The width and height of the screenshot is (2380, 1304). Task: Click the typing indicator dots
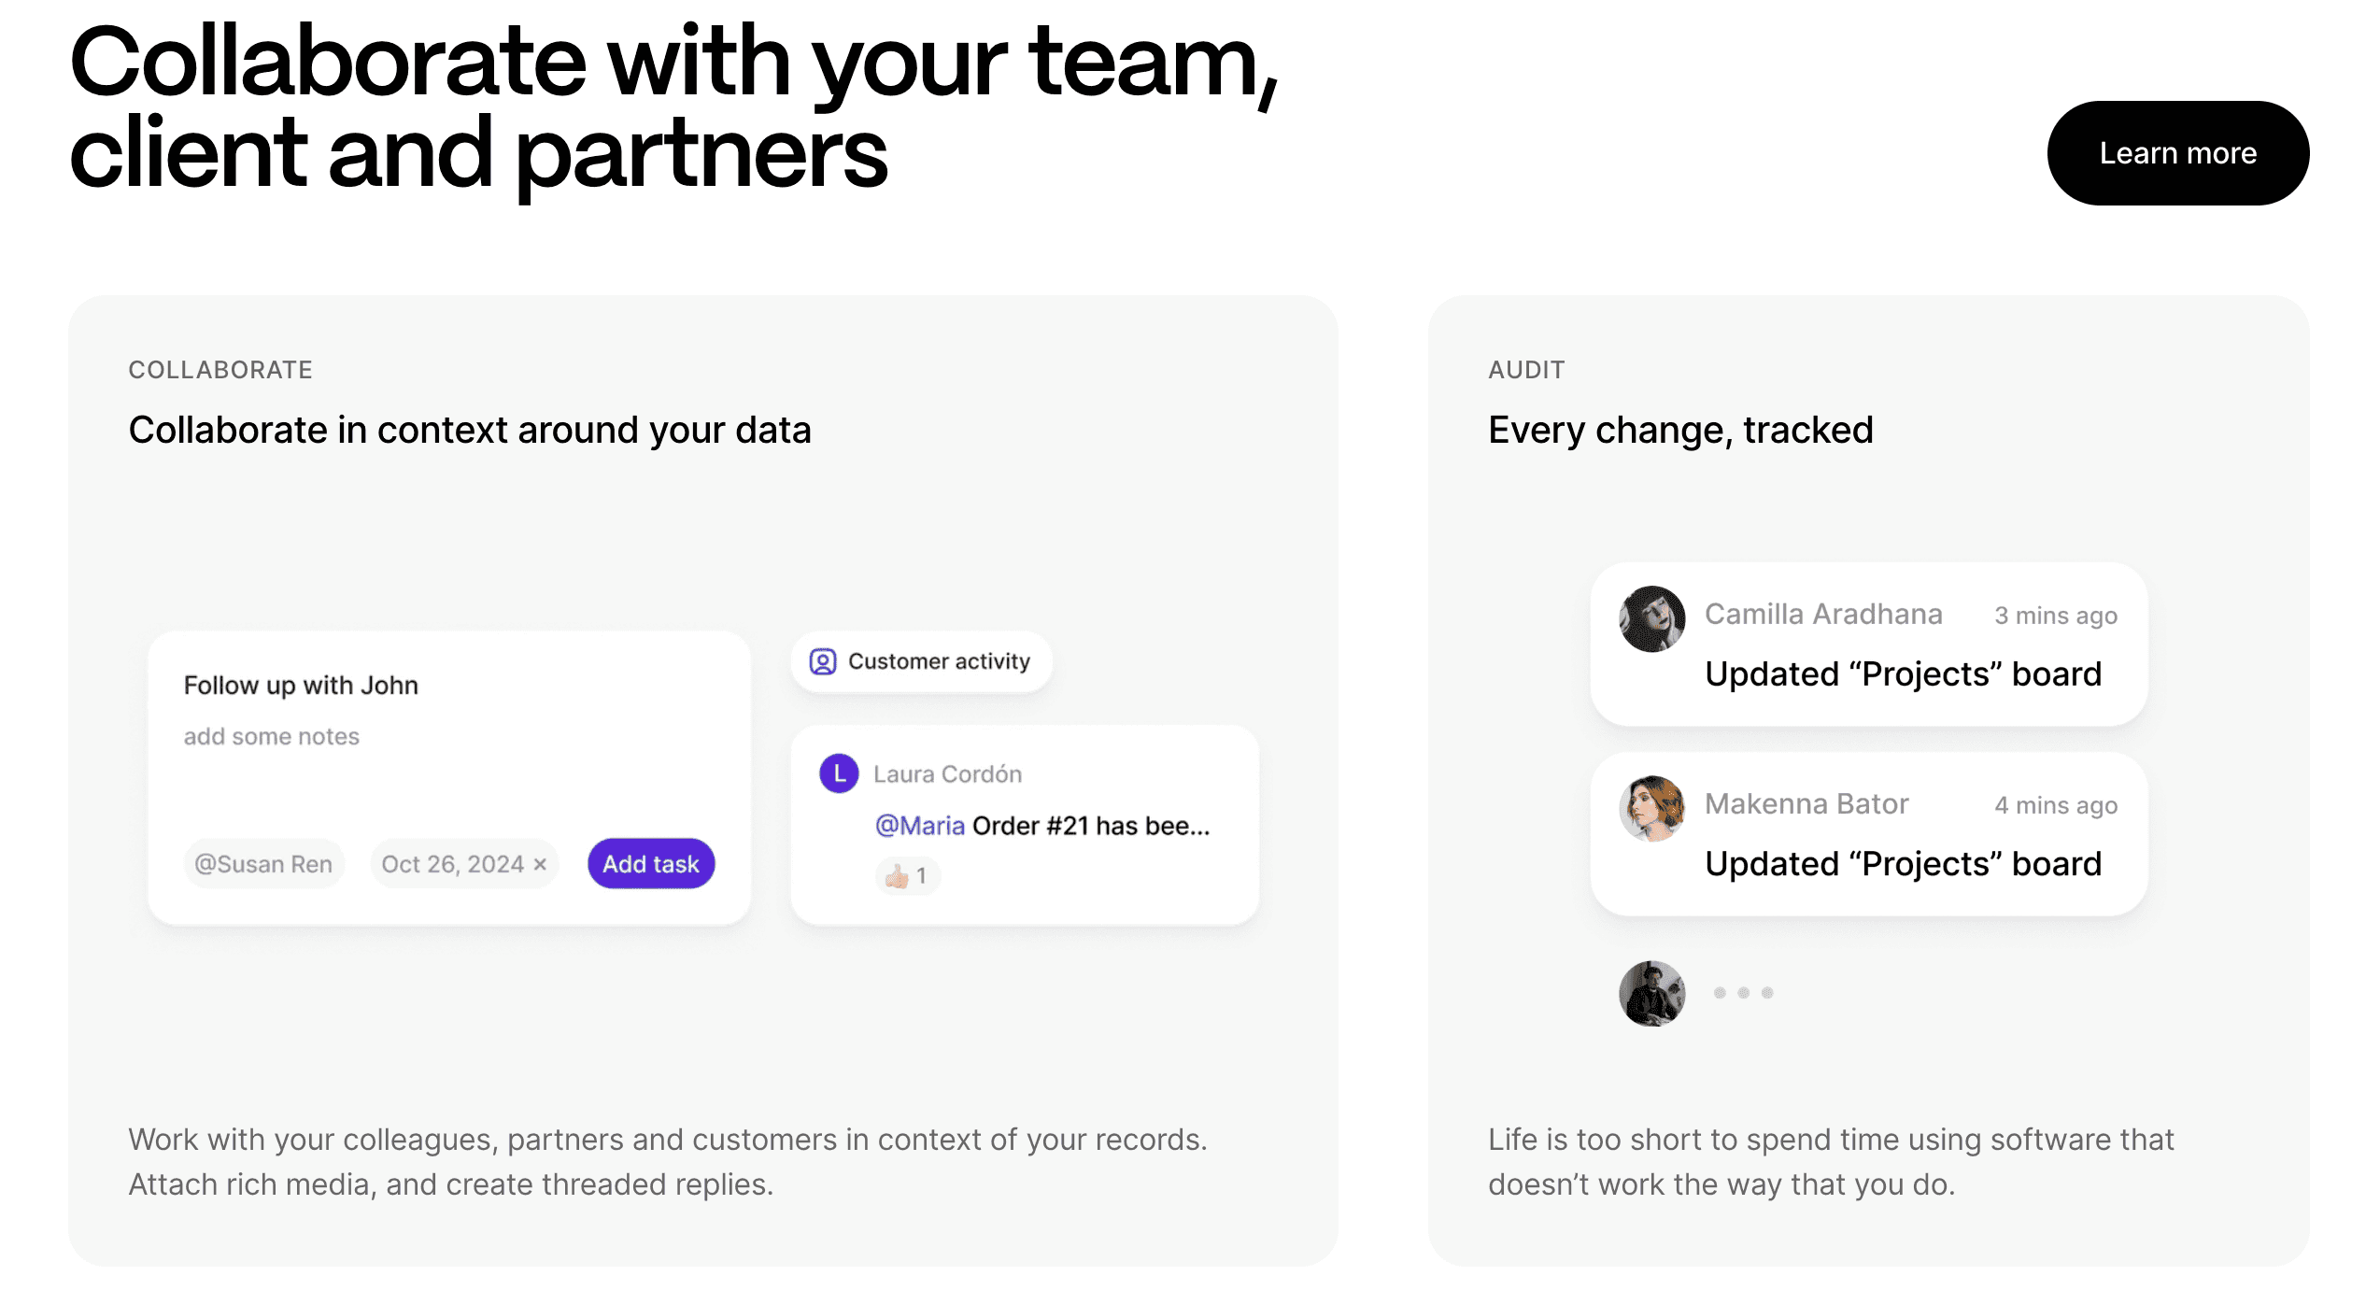1742,993
